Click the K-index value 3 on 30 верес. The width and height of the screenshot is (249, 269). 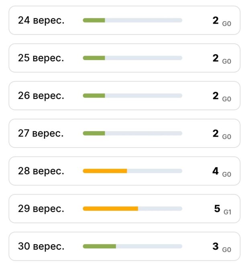point(216,247)
